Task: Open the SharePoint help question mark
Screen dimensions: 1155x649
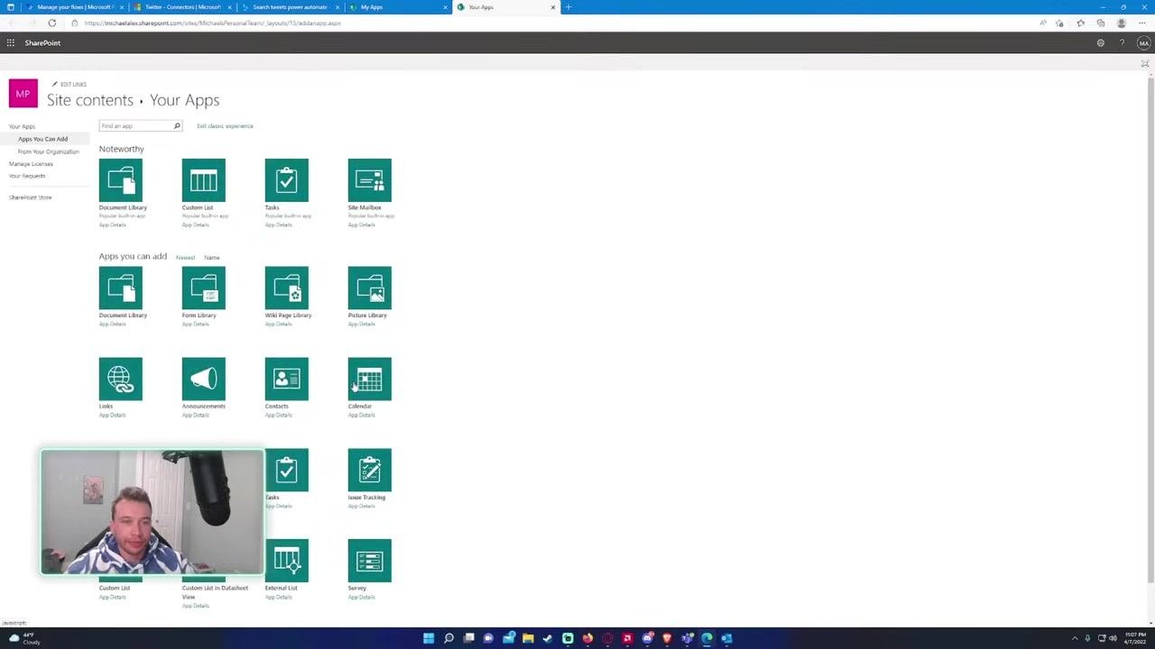Action: coord(1122,42)
